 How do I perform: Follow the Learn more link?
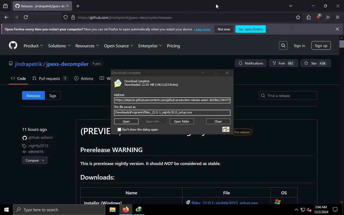coord(202,29)
